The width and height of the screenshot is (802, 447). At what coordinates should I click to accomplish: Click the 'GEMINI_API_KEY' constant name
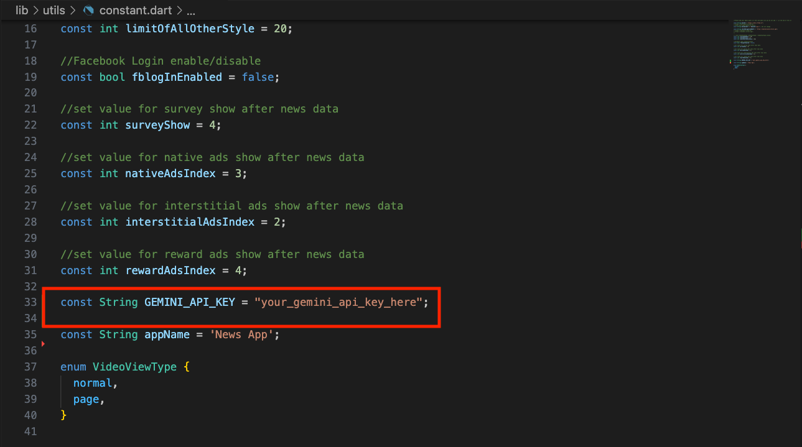[x=190, y=302]
